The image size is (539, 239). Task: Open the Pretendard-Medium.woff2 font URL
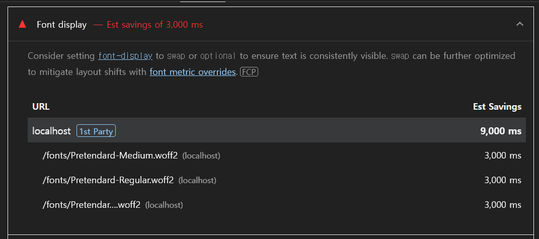[x=110, y=155]
